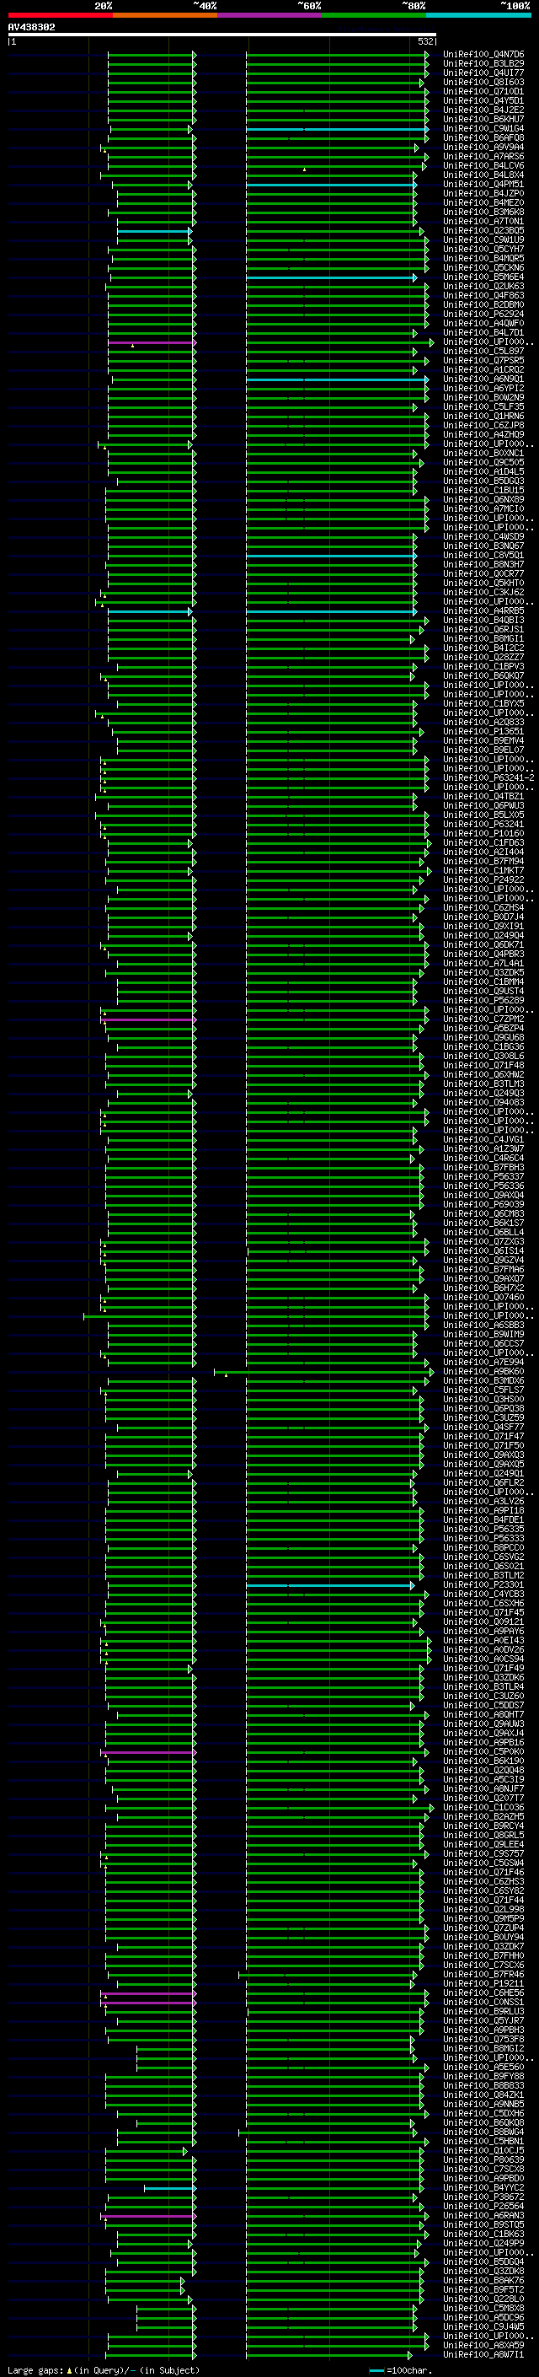Select the UniRef100_Q9GU68 label

pyautogui.click(x=483, y=1037)
